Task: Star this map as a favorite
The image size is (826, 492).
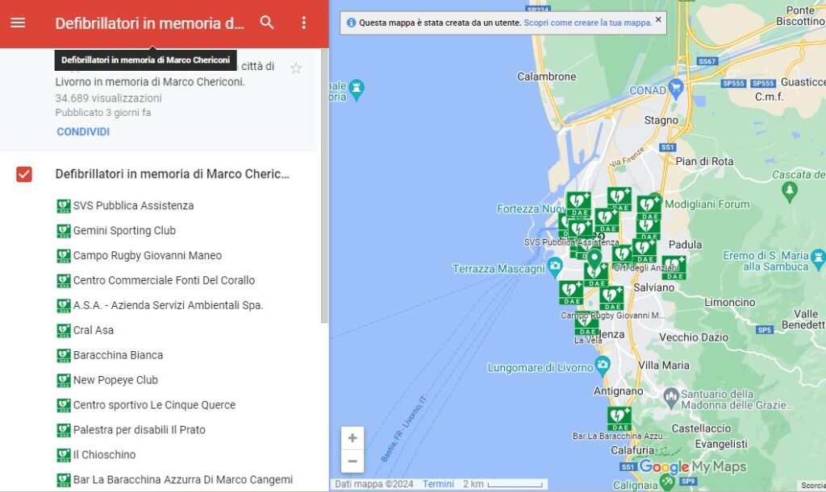Action: pyautogui.click(x=296, y=68)
